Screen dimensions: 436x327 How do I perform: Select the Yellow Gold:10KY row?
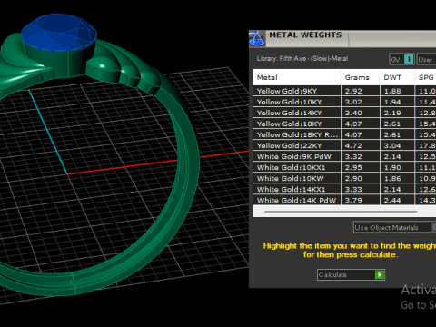tap(344, 102)
